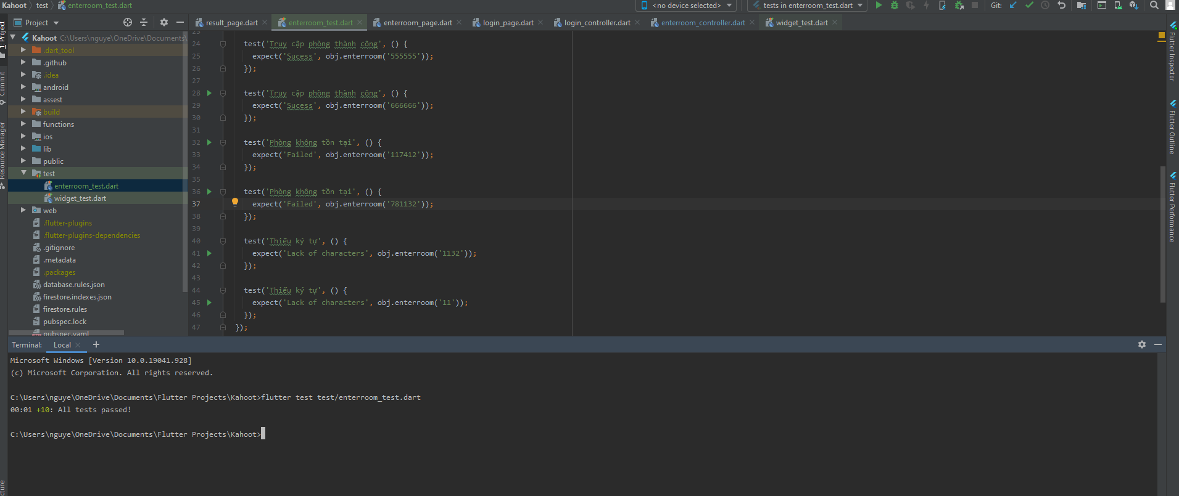Close the enterroom_test.dart editor tab
This screenshot has height=496, width=1179.
(x=360, y=23)
